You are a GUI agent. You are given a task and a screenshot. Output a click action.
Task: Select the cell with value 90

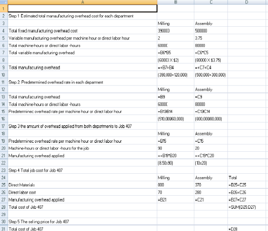click(x=176, y=148)
